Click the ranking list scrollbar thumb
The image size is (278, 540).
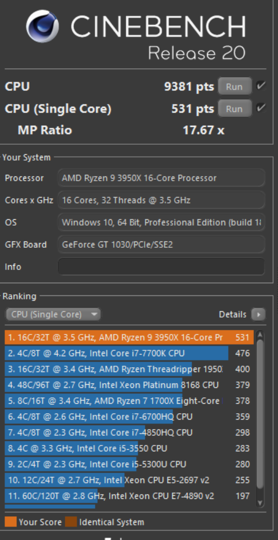pos(260,413)
